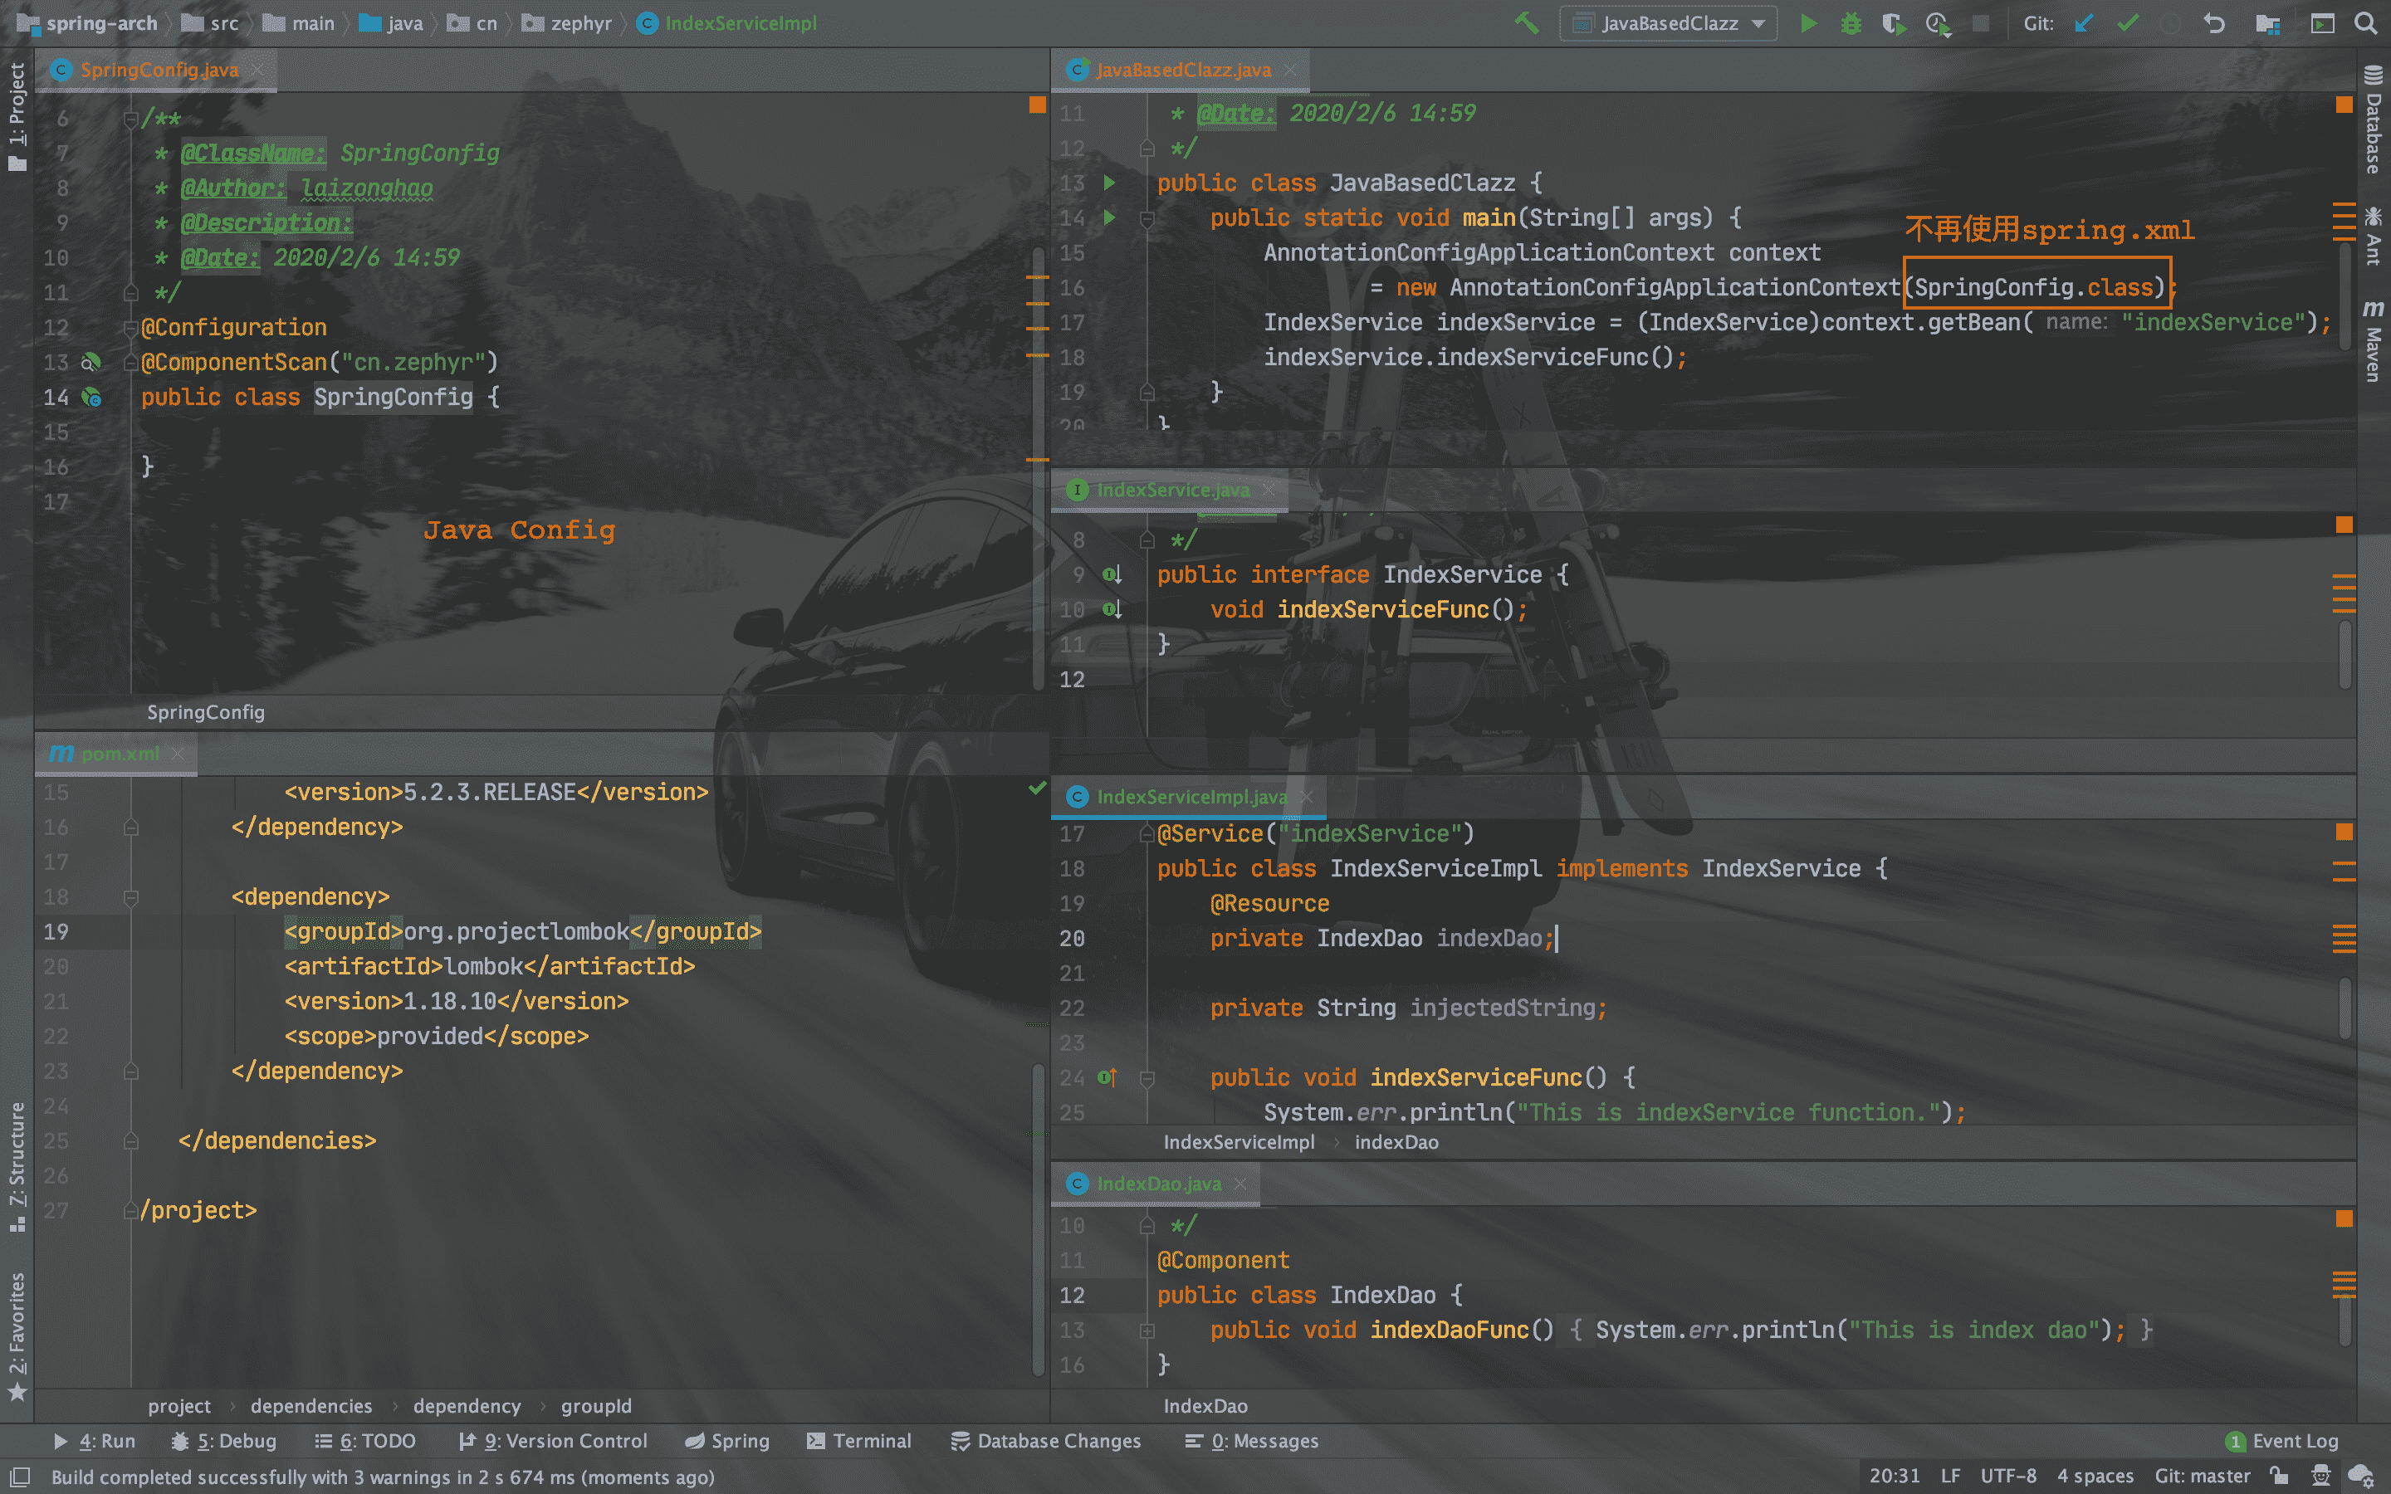Toggle the Maven side panel
Image resolution: width=2391 pixels, height=1494 pixels.
click(x=2374, y=341)
